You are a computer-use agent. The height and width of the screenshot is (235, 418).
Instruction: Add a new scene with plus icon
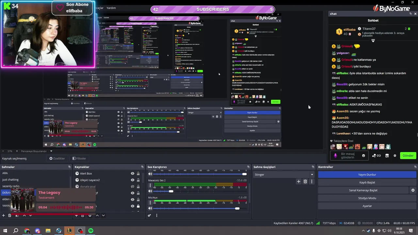click(x=4, y=215)
